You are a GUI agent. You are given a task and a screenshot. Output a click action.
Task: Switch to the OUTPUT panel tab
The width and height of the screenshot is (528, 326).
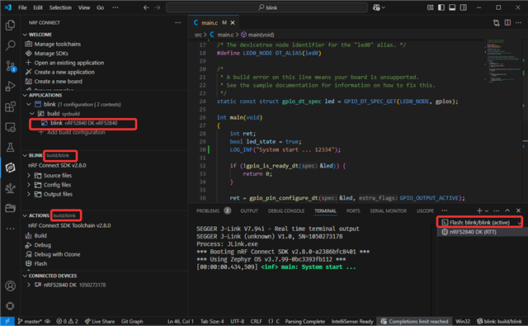click(x=249, y=210)
